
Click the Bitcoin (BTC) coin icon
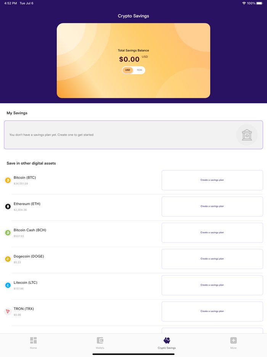tap(7, 180)
